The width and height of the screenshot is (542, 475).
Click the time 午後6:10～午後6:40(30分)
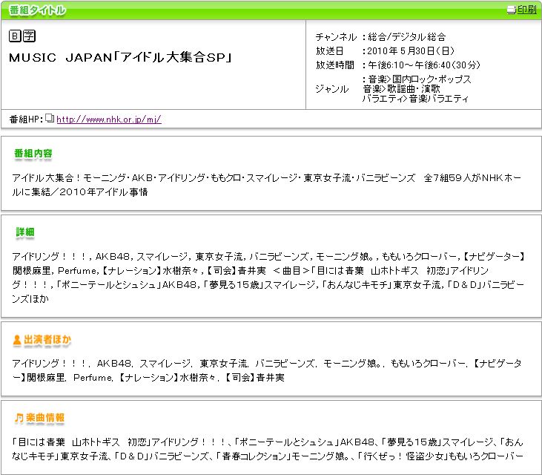point(424,65)
